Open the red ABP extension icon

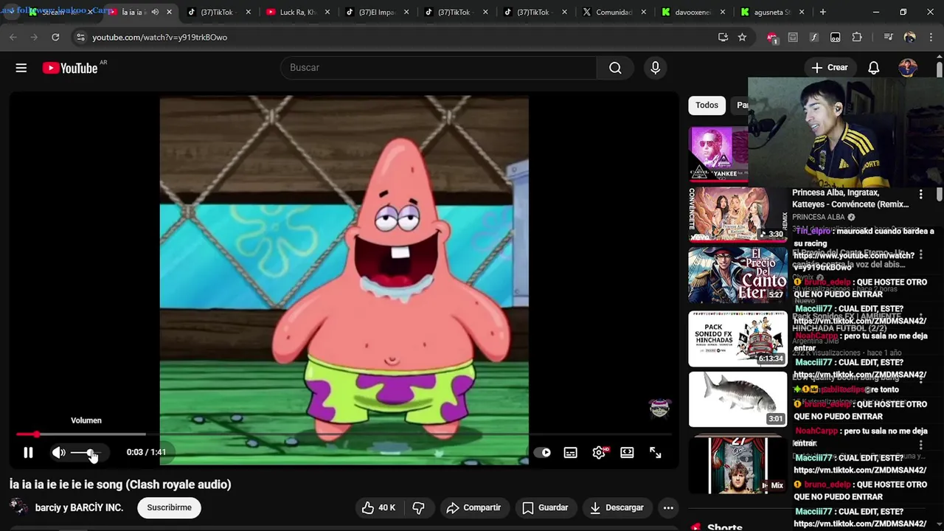772,38
